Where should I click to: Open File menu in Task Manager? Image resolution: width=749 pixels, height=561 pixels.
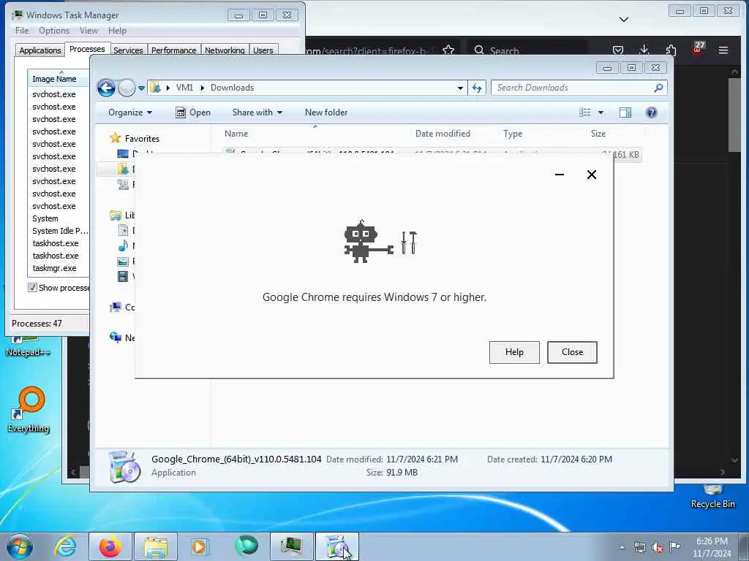point(22,31)
